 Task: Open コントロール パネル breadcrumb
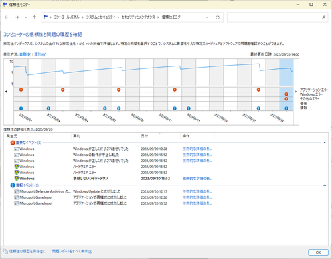tap(66, 17)
